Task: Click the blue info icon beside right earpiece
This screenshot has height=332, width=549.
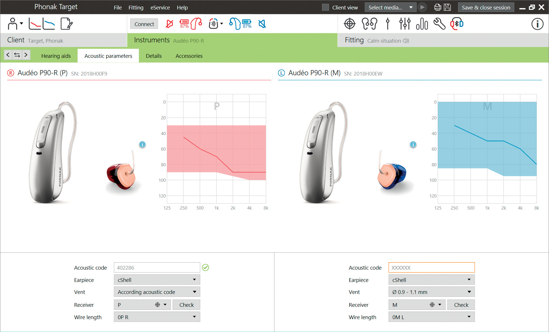Action: [x=142, y=145]
